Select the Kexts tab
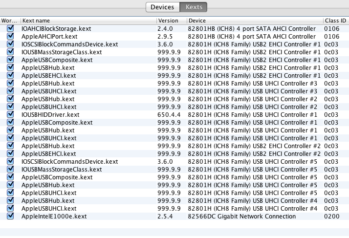 point(194,7)
